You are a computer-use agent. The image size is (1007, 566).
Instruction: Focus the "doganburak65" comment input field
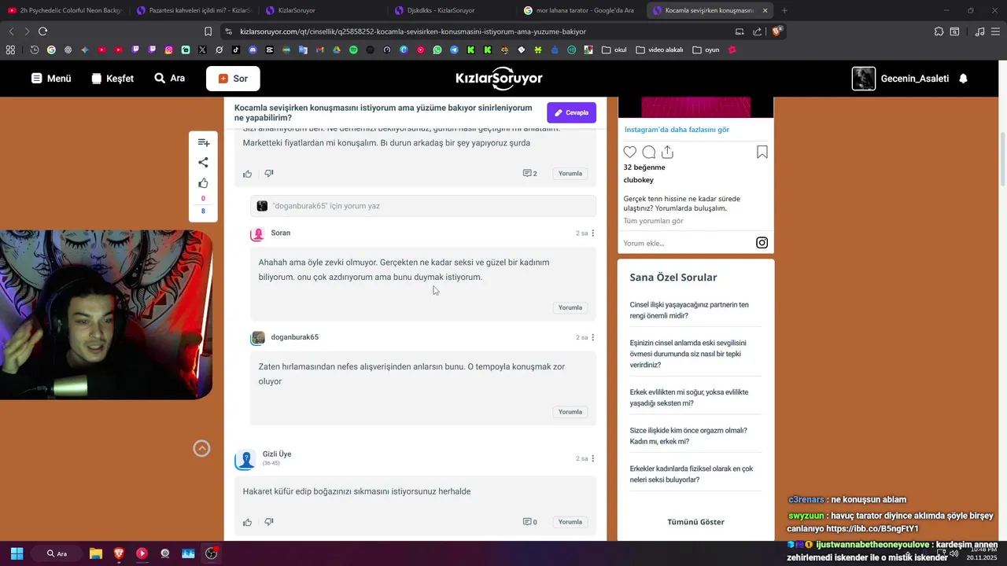click(x=422, y=206)
